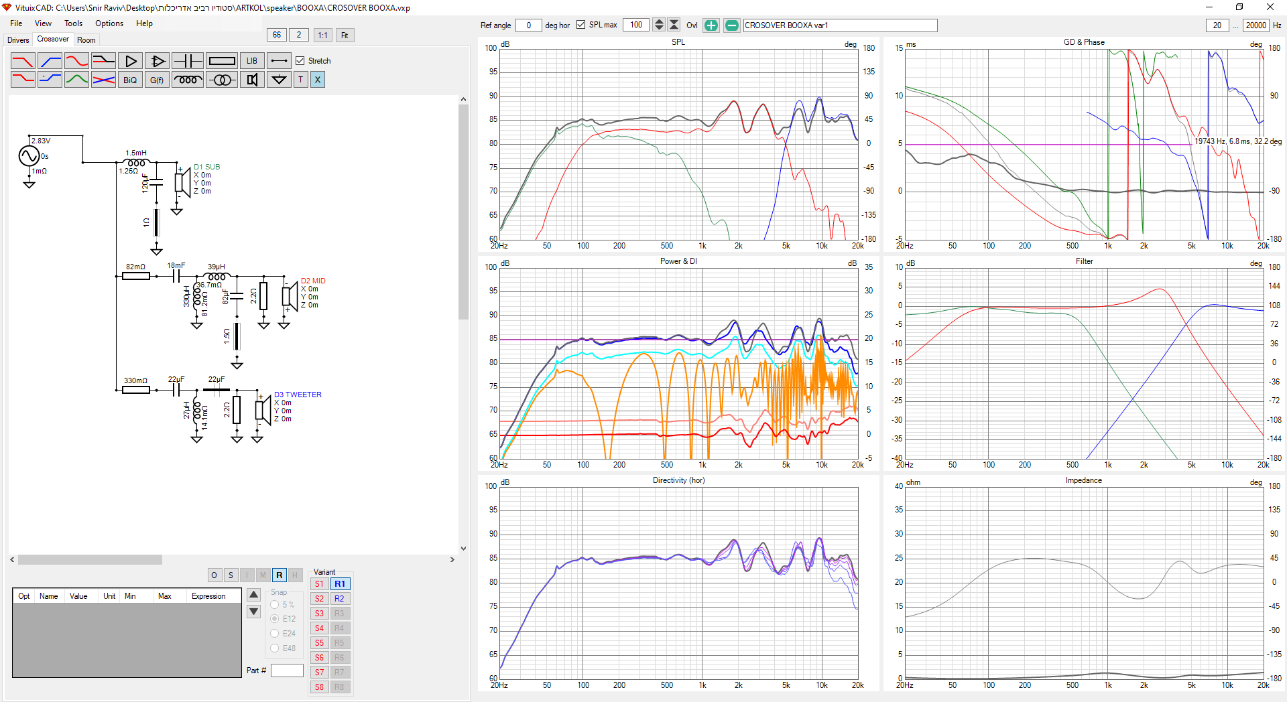The height and width of the screenshot is (702, 1287).
Task: Store variant with S3 button
Action: click(319, 614)
